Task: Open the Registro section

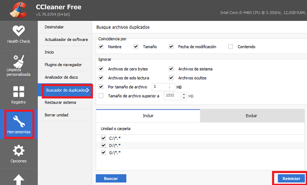Action: [x=19, y=95]
